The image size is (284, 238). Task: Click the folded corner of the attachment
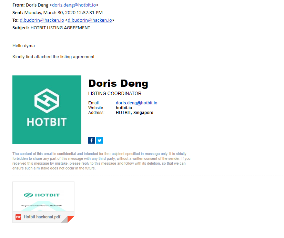point(68,219)
